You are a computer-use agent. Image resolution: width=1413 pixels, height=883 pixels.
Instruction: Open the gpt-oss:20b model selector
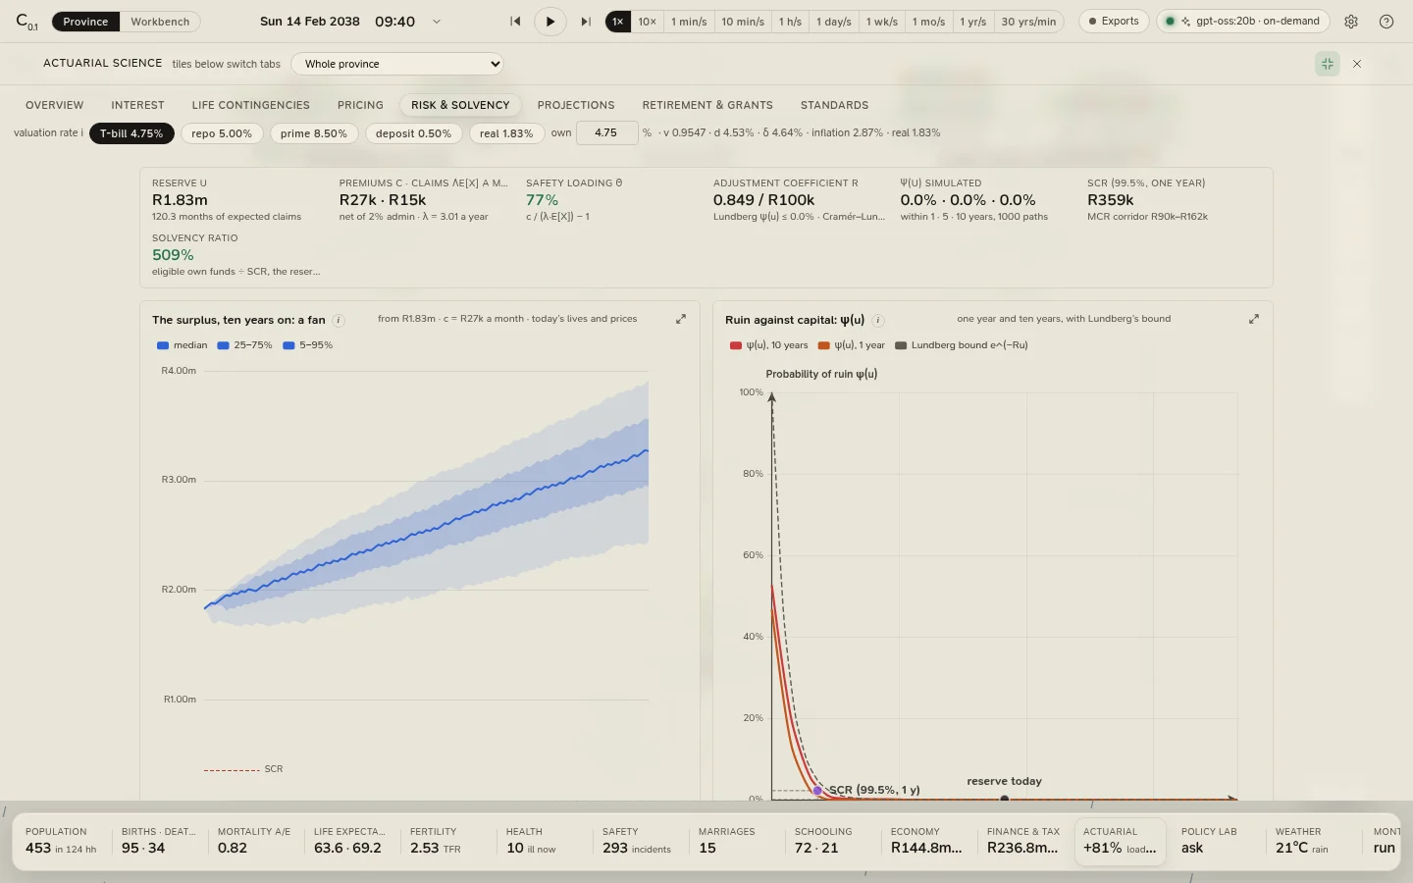coord(1243,22)
